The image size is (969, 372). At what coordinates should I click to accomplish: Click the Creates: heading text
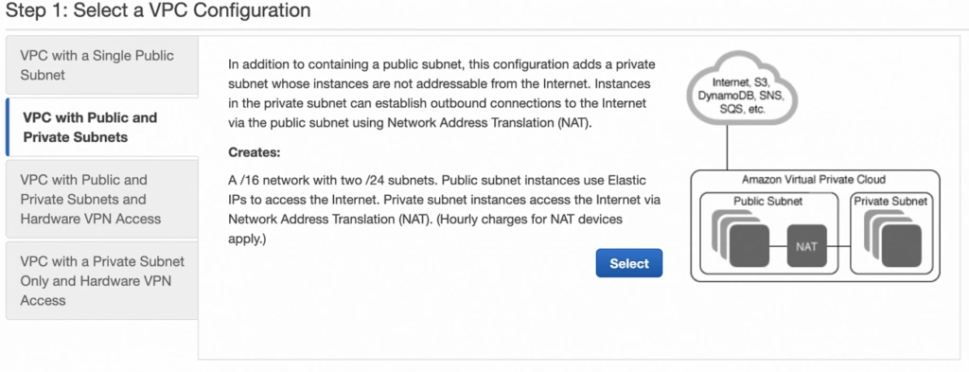pos(255,152)
